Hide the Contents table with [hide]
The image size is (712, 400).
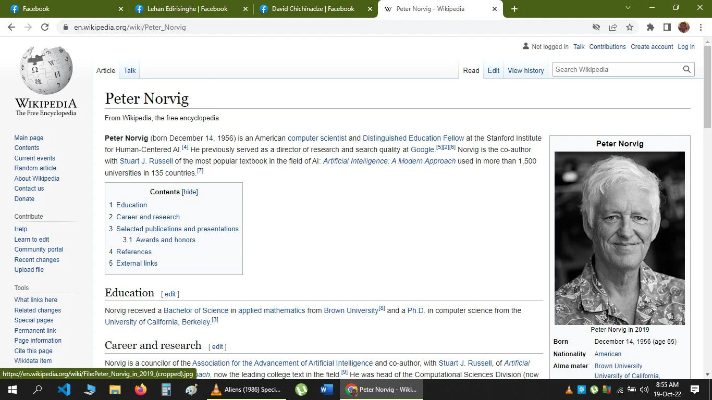coord(190,192)
